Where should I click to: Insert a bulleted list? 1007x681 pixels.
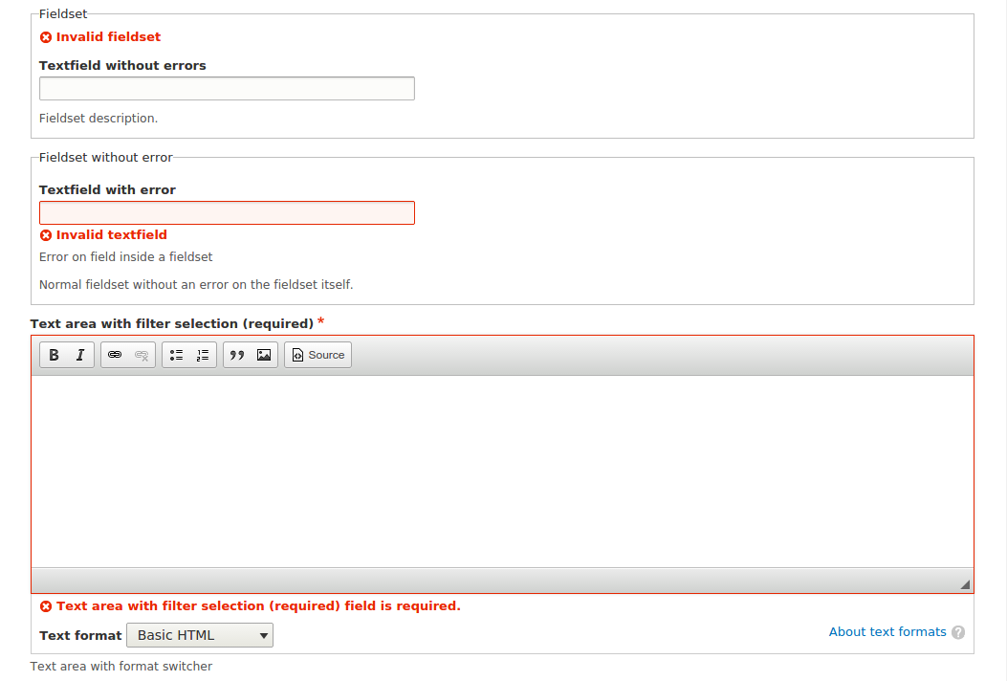pos(176,354)
